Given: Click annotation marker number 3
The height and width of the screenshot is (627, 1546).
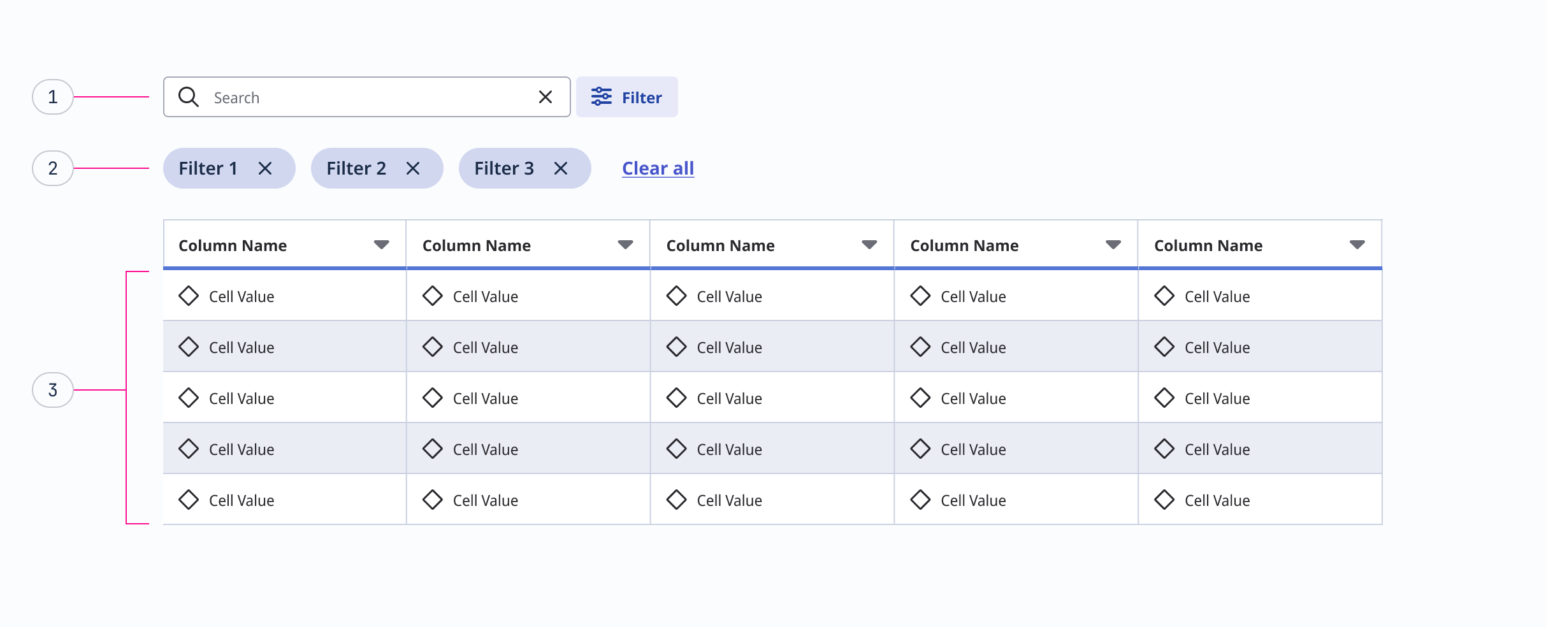Looking at the screenshot, I should point(53,390).
